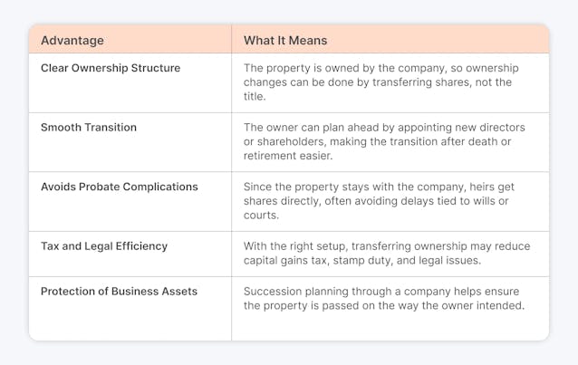Click the word 'courts' in the probate description
Screen dimensions: 578x365
coord(261,215)
